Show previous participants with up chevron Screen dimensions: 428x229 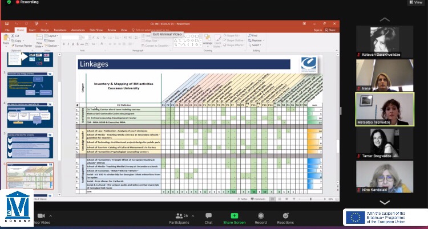pos(384,19)
